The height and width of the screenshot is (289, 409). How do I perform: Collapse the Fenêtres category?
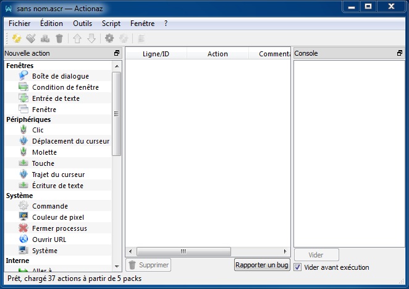20,66
